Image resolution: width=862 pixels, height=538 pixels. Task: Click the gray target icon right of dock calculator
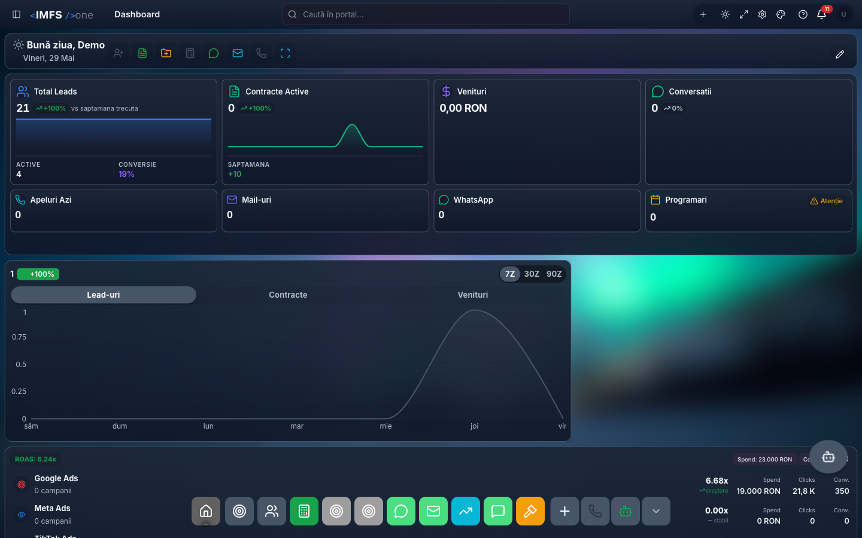point(336,511)
